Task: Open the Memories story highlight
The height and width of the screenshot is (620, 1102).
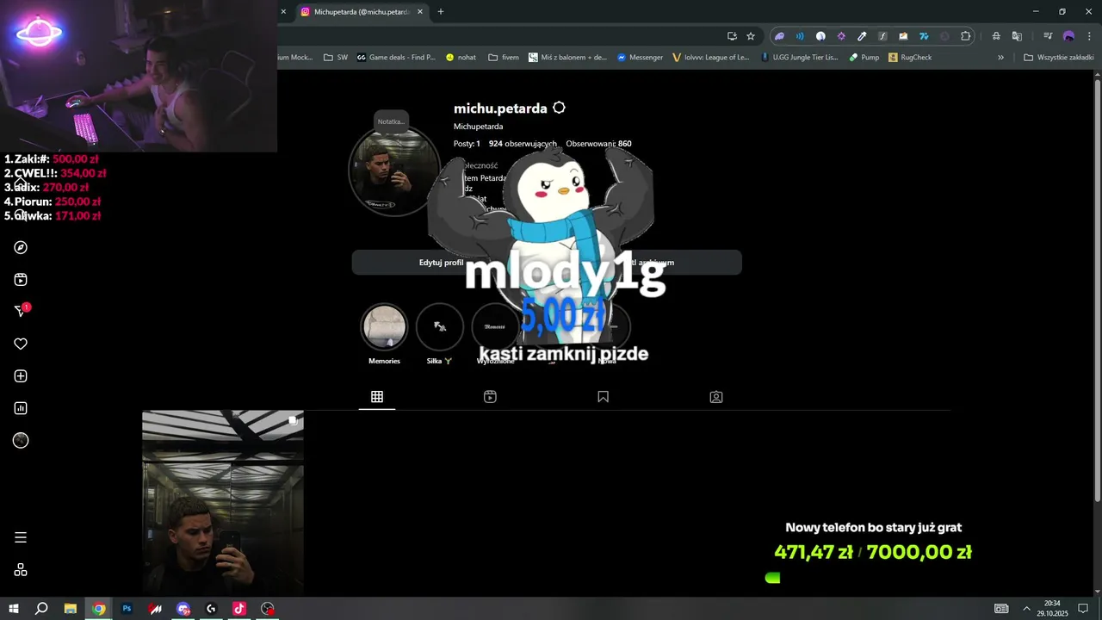Action: (384, 327)
